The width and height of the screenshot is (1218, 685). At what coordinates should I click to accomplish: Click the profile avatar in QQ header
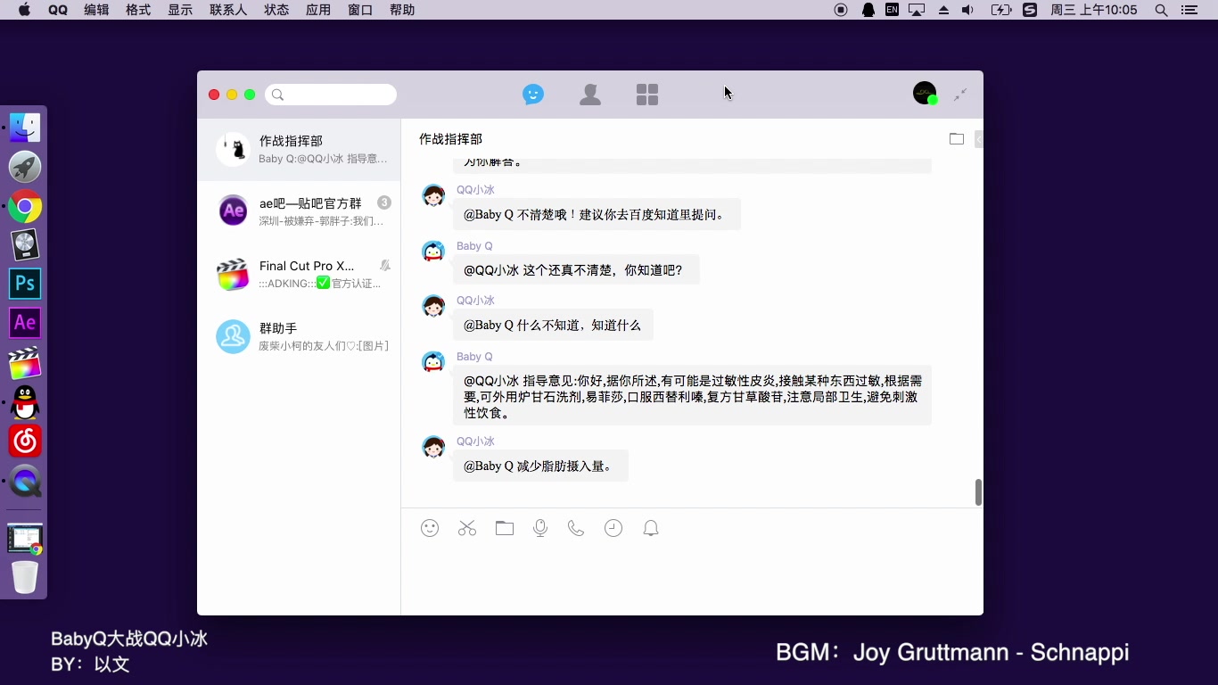[925, 93]
